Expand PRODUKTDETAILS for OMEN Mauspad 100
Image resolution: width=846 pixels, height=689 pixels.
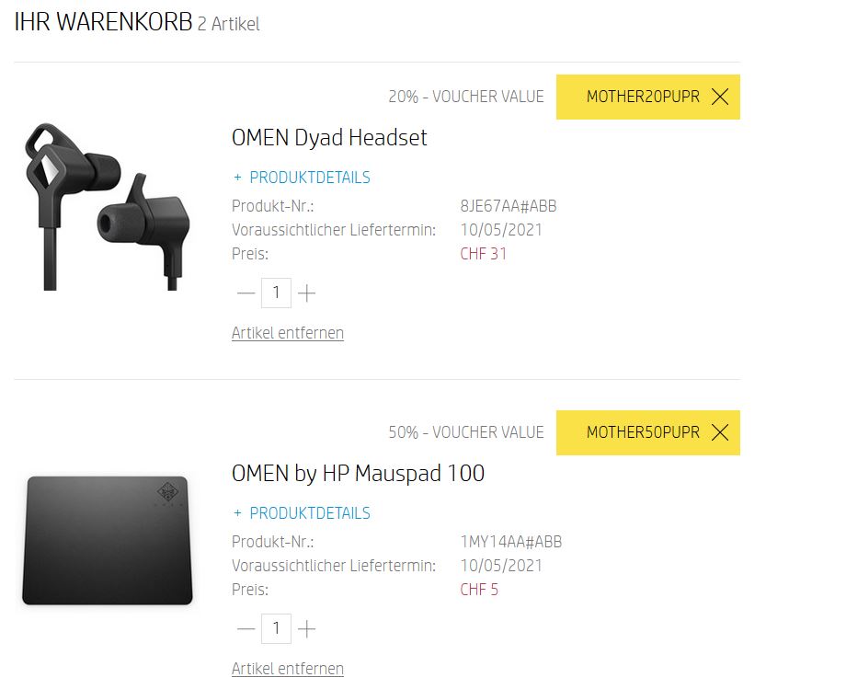[x=303, y=513]
